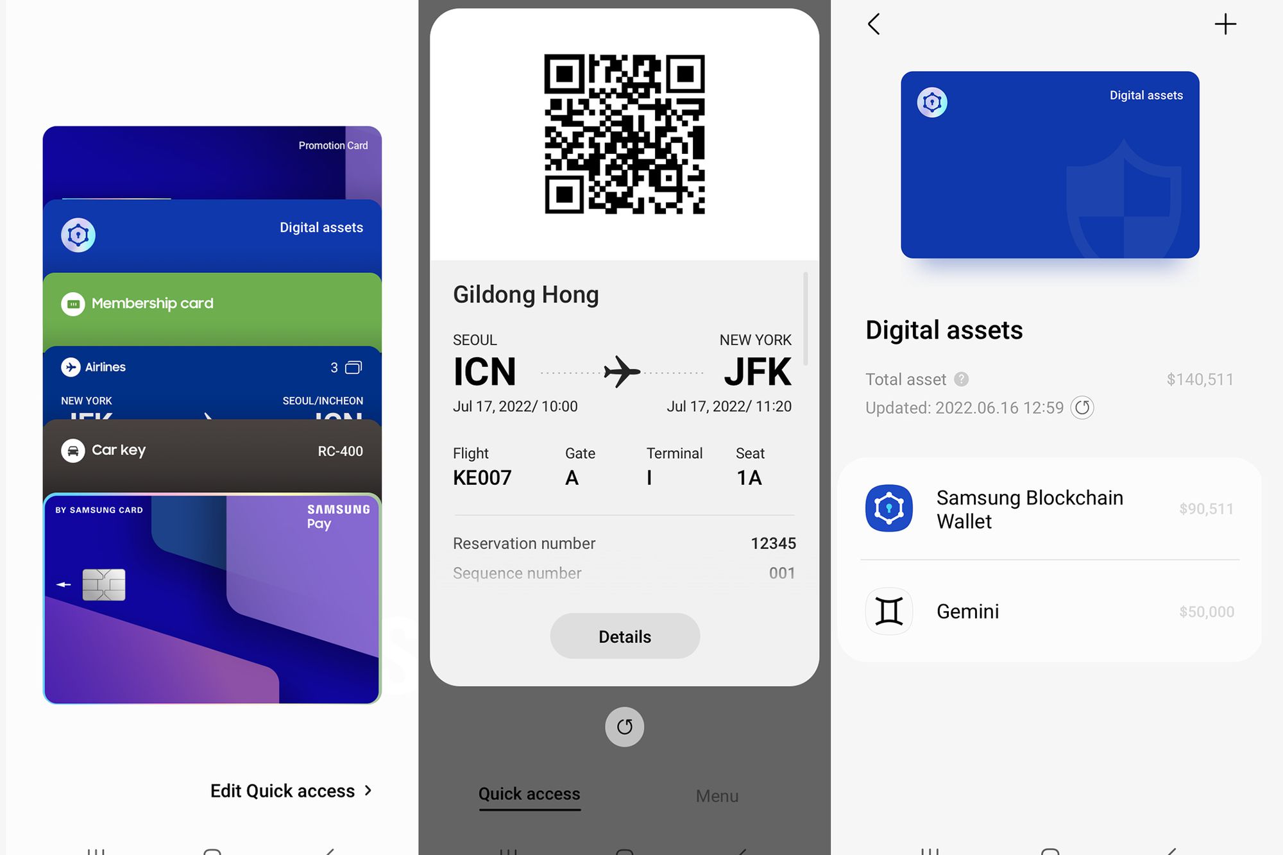Open the Car key RC-400 entry

click(x=211, y=450)
